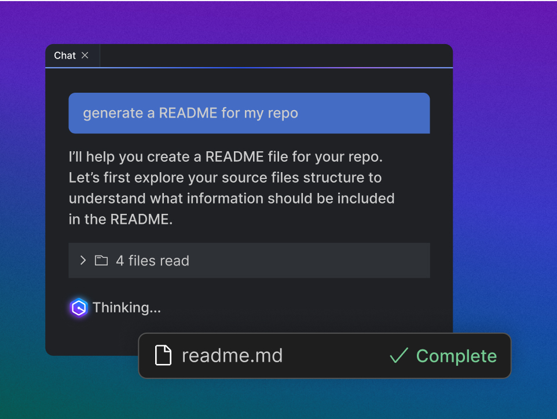
Task: Open the readme.md completion card
Action: tap(324, 355)
